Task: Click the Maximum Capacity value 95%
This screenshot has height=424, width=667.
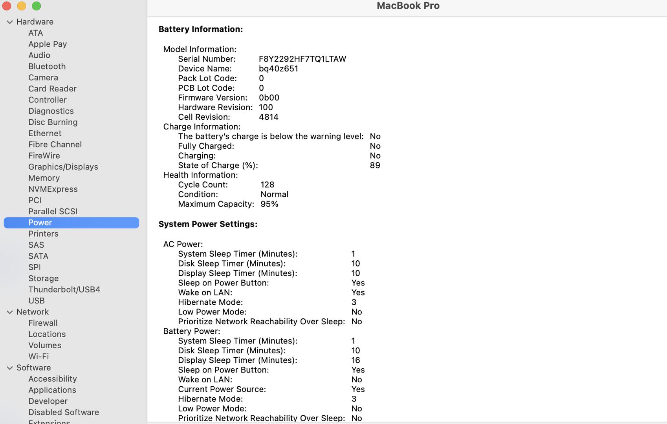Action: point(269,204)
